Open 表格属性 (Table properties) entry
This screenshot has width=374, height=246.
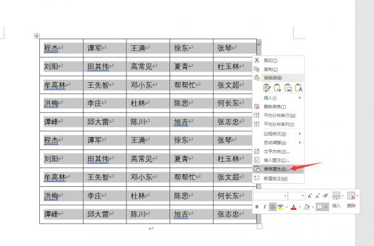[x=278, y=169]
